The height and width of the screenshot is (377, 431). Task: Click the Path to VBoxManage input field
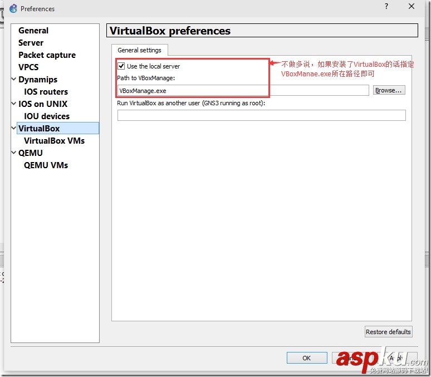[x=243, y=90]
